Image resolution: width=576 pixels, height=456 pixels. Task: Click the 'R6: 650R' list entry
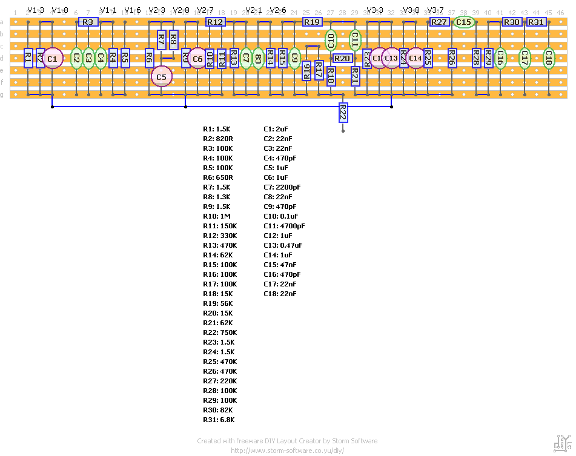[218, 177]
